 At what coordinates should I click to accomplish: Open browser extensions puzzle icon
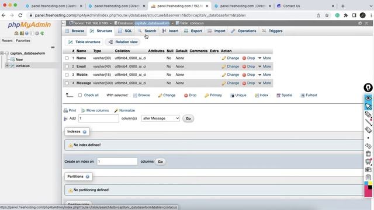(345, 15)
